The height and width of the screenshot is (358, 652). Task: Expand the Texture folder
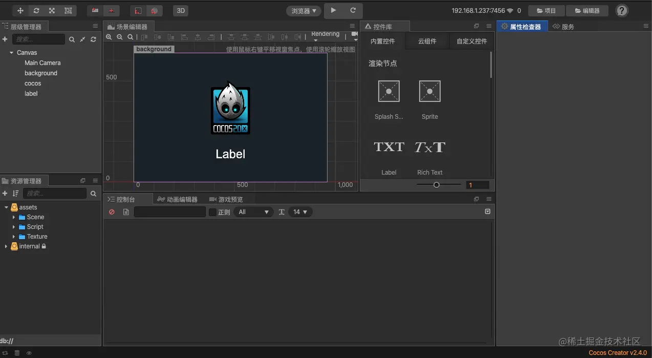[14, 237]
